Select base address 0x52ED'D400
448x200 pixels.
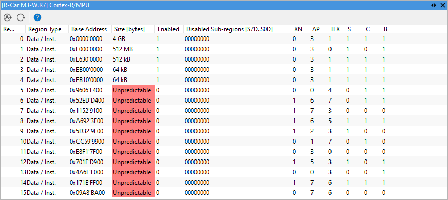(87, 101)
